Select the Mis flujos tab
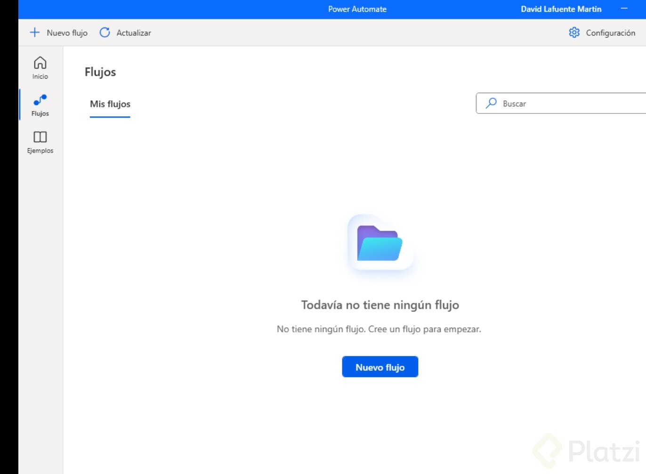 click(110, 104)
